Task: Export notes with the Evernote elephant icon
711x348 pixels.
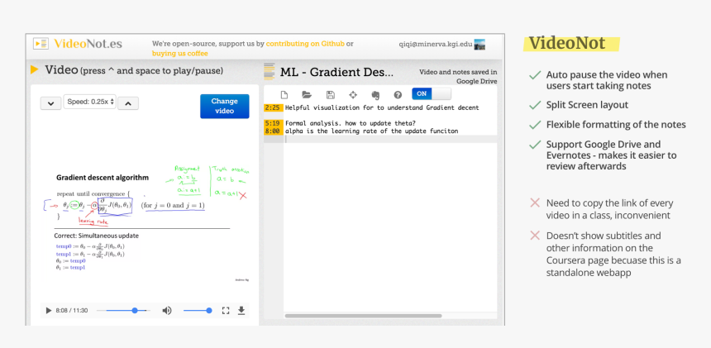Action: (x=375, y=95)
